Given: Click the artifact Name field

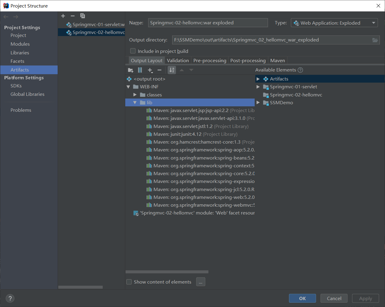Looking at the screenshot, I should (208, 23).
